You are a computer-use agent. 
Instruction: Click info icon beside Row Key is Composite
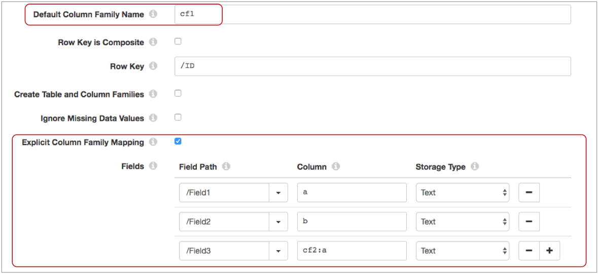click(153, 42)
